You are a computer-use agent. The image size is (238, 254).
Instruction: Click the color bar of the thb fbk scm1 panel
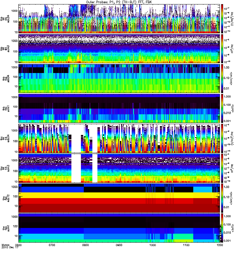tap(222, 108)
